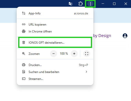Open Suchen und bearbeiten submenu
The image size is (131, 101).
(55, 72)
